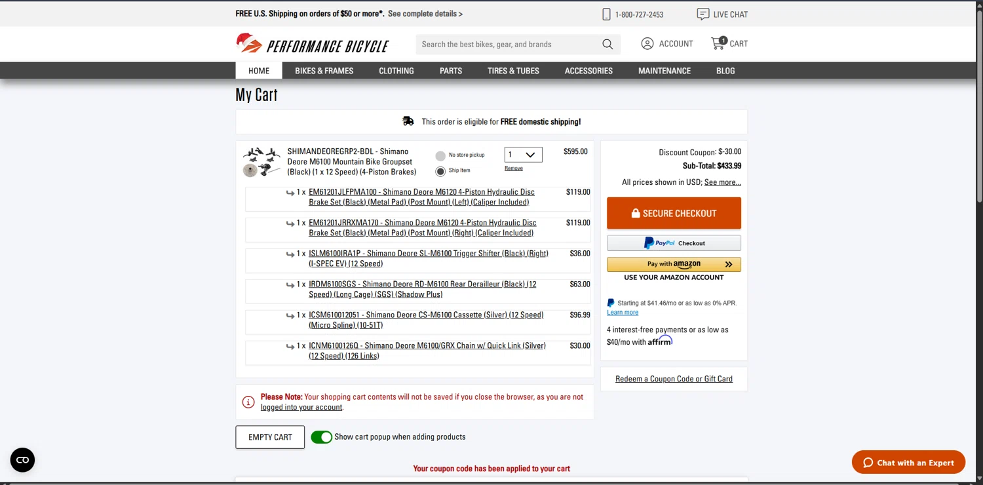This screenshot has height=485, width=983.
Task: Open the Maintenance menu
Action: click(x=665, y=71)
